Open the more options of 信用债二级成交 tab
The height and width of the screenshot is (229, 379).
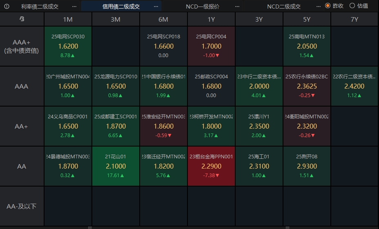(x=156, y=6)
